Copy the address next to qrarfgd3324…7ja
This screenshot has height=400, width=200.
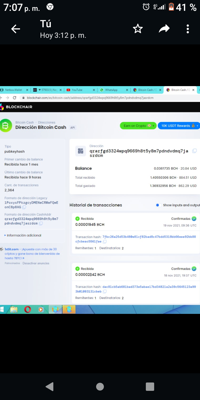click(x=195, y=151)
